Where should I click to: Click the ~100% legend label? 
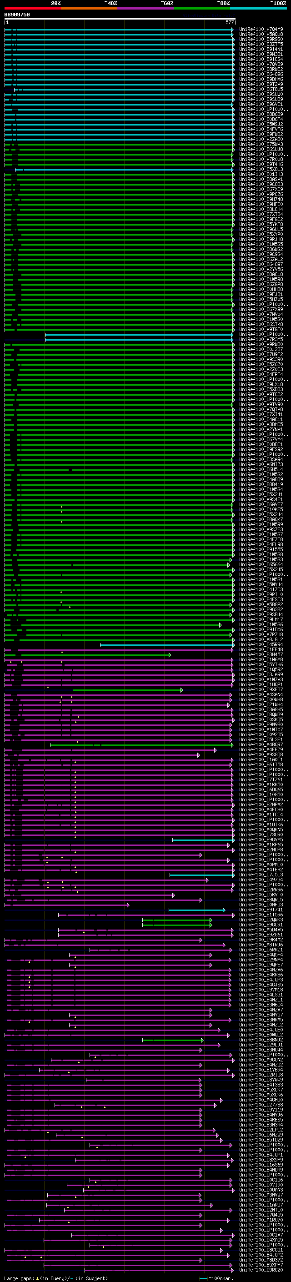(x=279, y=3)
